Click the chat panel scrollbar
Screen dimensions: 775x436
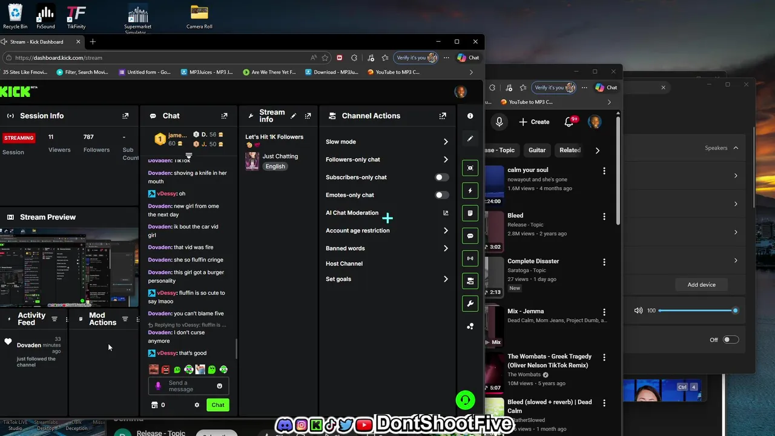tap(236, 348)
